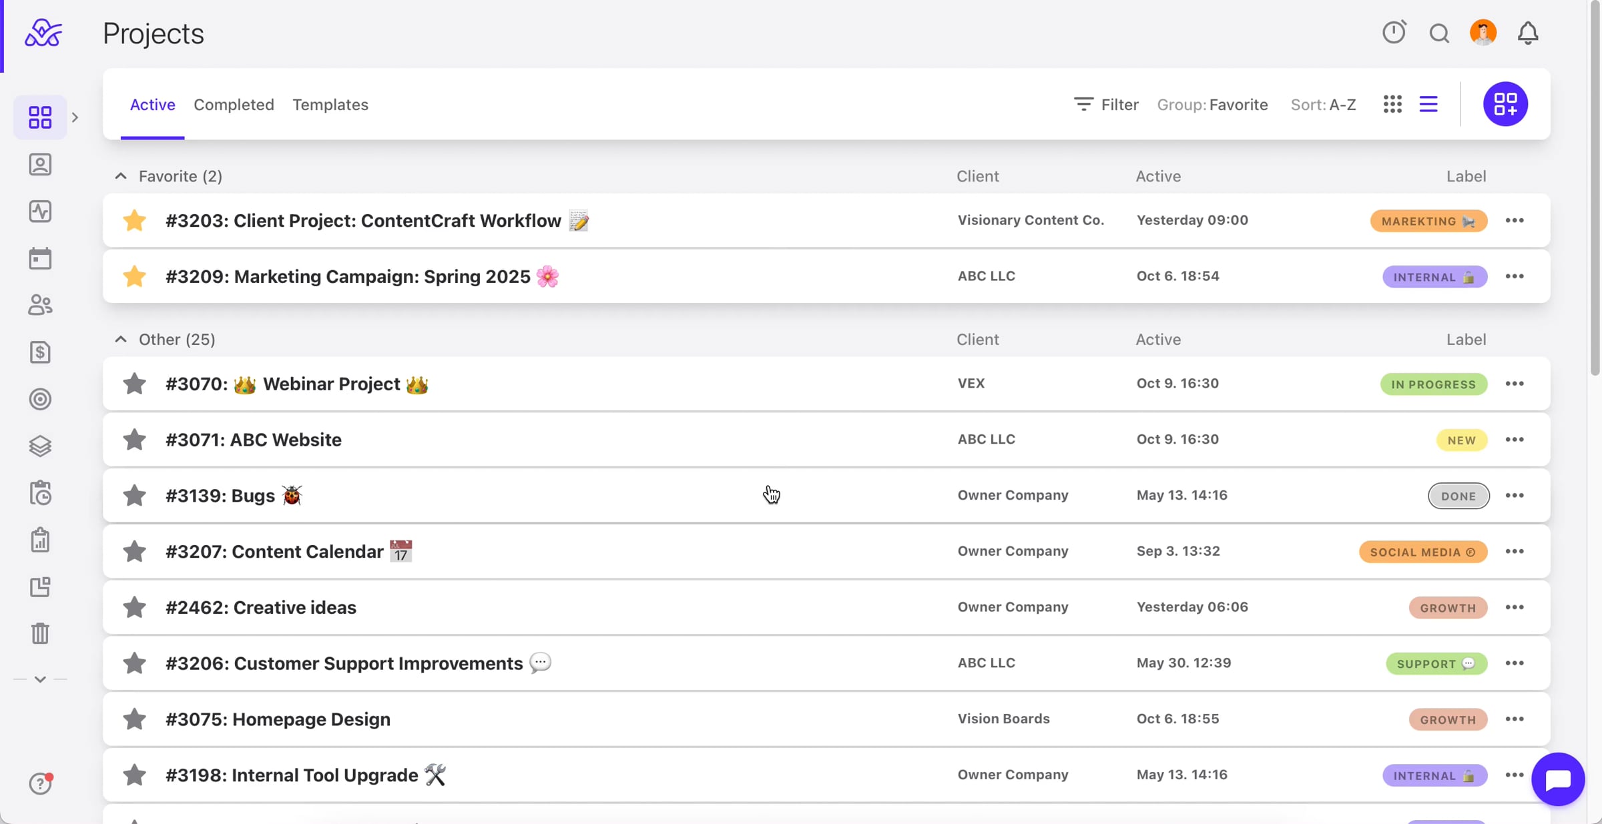Open the Activity pulse icon in sidebar
1602x824 pixels.
click(40, 212)
